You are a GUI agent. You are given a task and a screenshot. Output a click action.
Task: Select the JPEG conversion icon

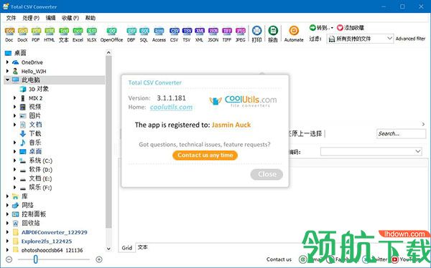click(x=241, y=31)
